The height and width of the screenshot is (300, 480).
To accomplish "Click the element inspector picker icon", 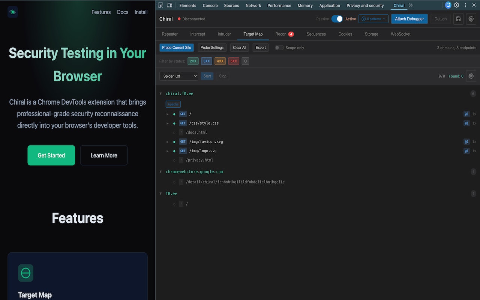I will click(x=160, y=5).
